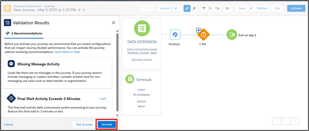This screenshot has width=309, height=131.
Task: Click the Schedule heading text
Action: tap(144, 80)
